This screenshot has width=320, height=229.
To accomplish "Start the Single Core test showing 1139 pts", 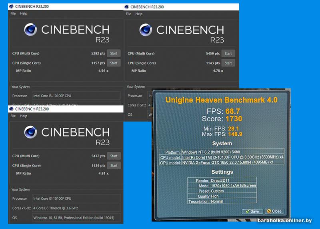I will click(x=114, y=165).
